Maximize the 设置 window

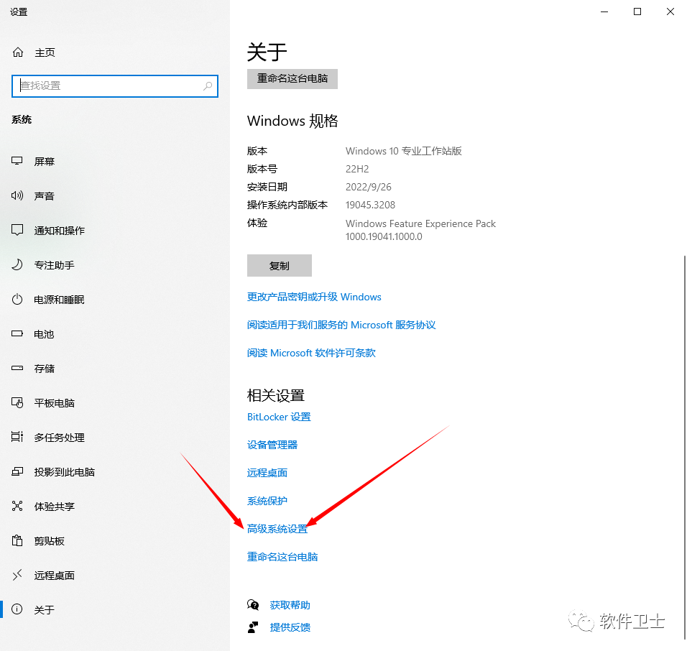coord(637,11)
